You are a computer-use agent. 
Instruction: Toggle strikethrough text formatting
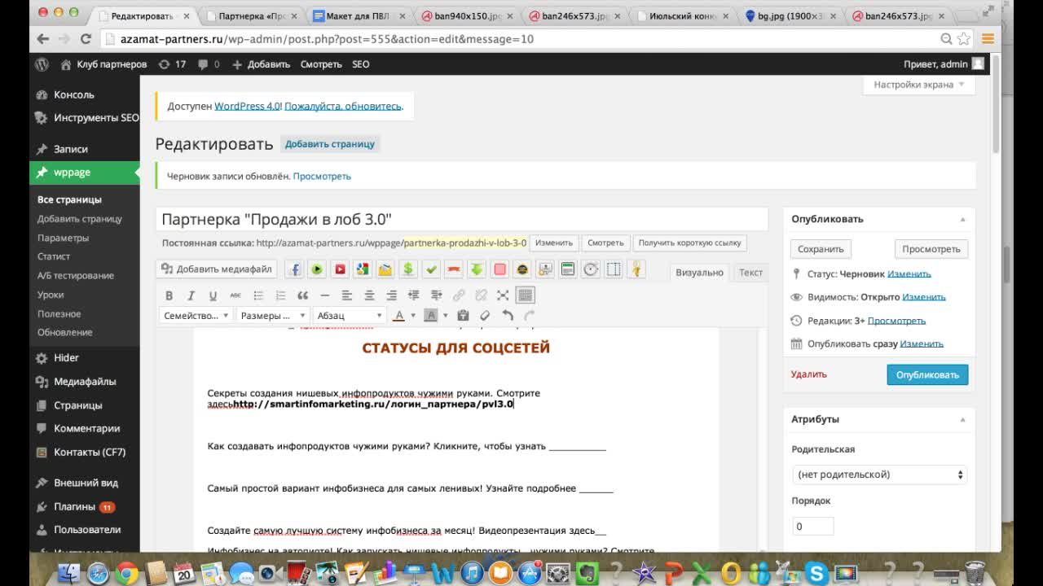pyautogui.click(x=235, y=295)
